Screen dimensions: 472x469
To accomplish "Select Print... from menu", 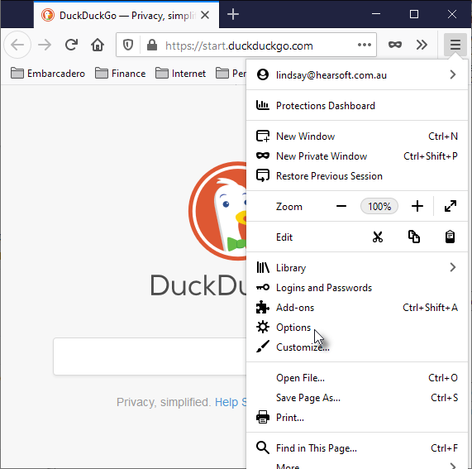I will [x=357, y=418].
